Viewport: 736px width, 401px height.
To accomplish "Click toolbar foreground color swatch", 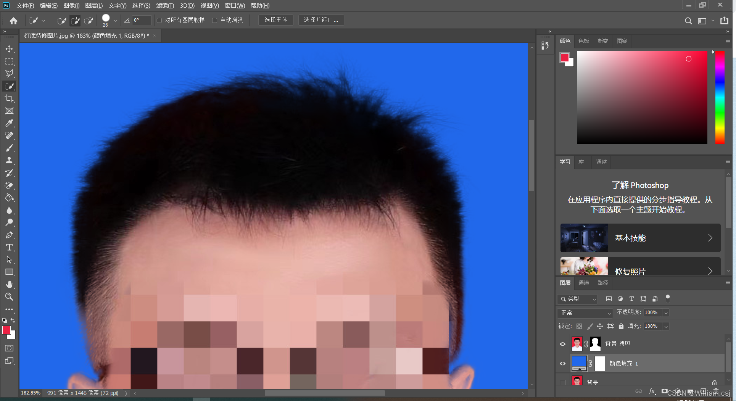I will (x=6, y=330).
